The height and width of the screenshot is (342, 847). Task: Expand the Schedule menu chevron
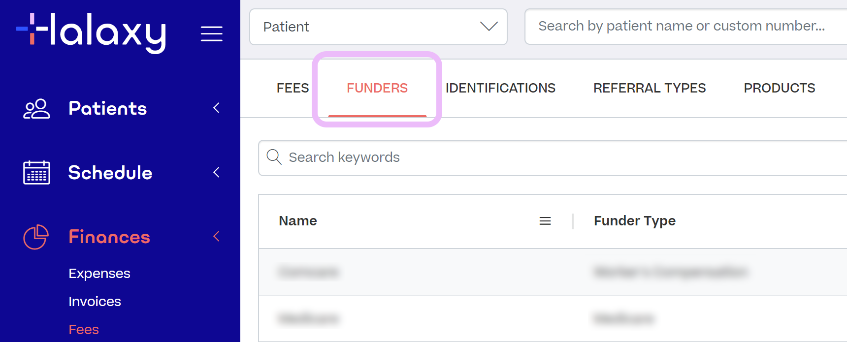click(x=216, y=172)
